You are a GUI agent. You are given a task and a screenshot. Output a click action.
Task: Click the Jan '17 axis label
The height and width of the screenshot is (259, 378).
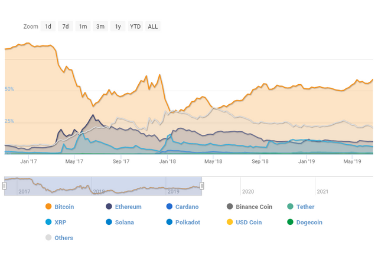click(28, 161)
